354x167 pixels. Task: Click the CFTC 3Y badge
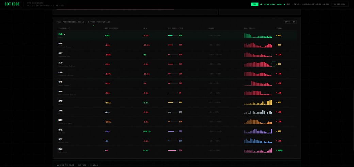pyautogui.click(x=290, y=22)
